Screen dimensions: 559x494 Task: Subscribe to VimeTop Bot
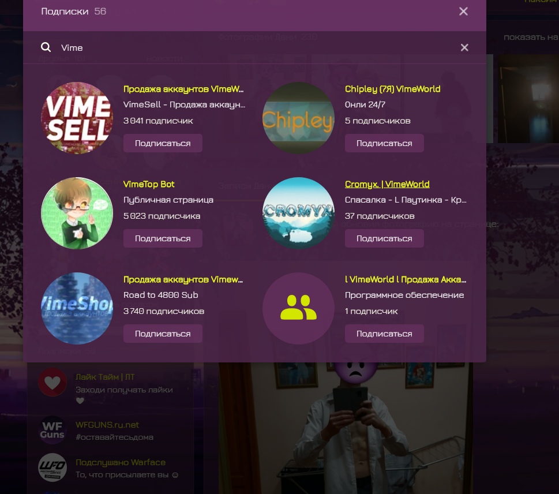pos(163,238)
